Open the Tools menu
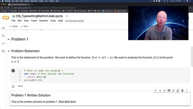This screenshot has height=109, width=193. tap(53, 21)
